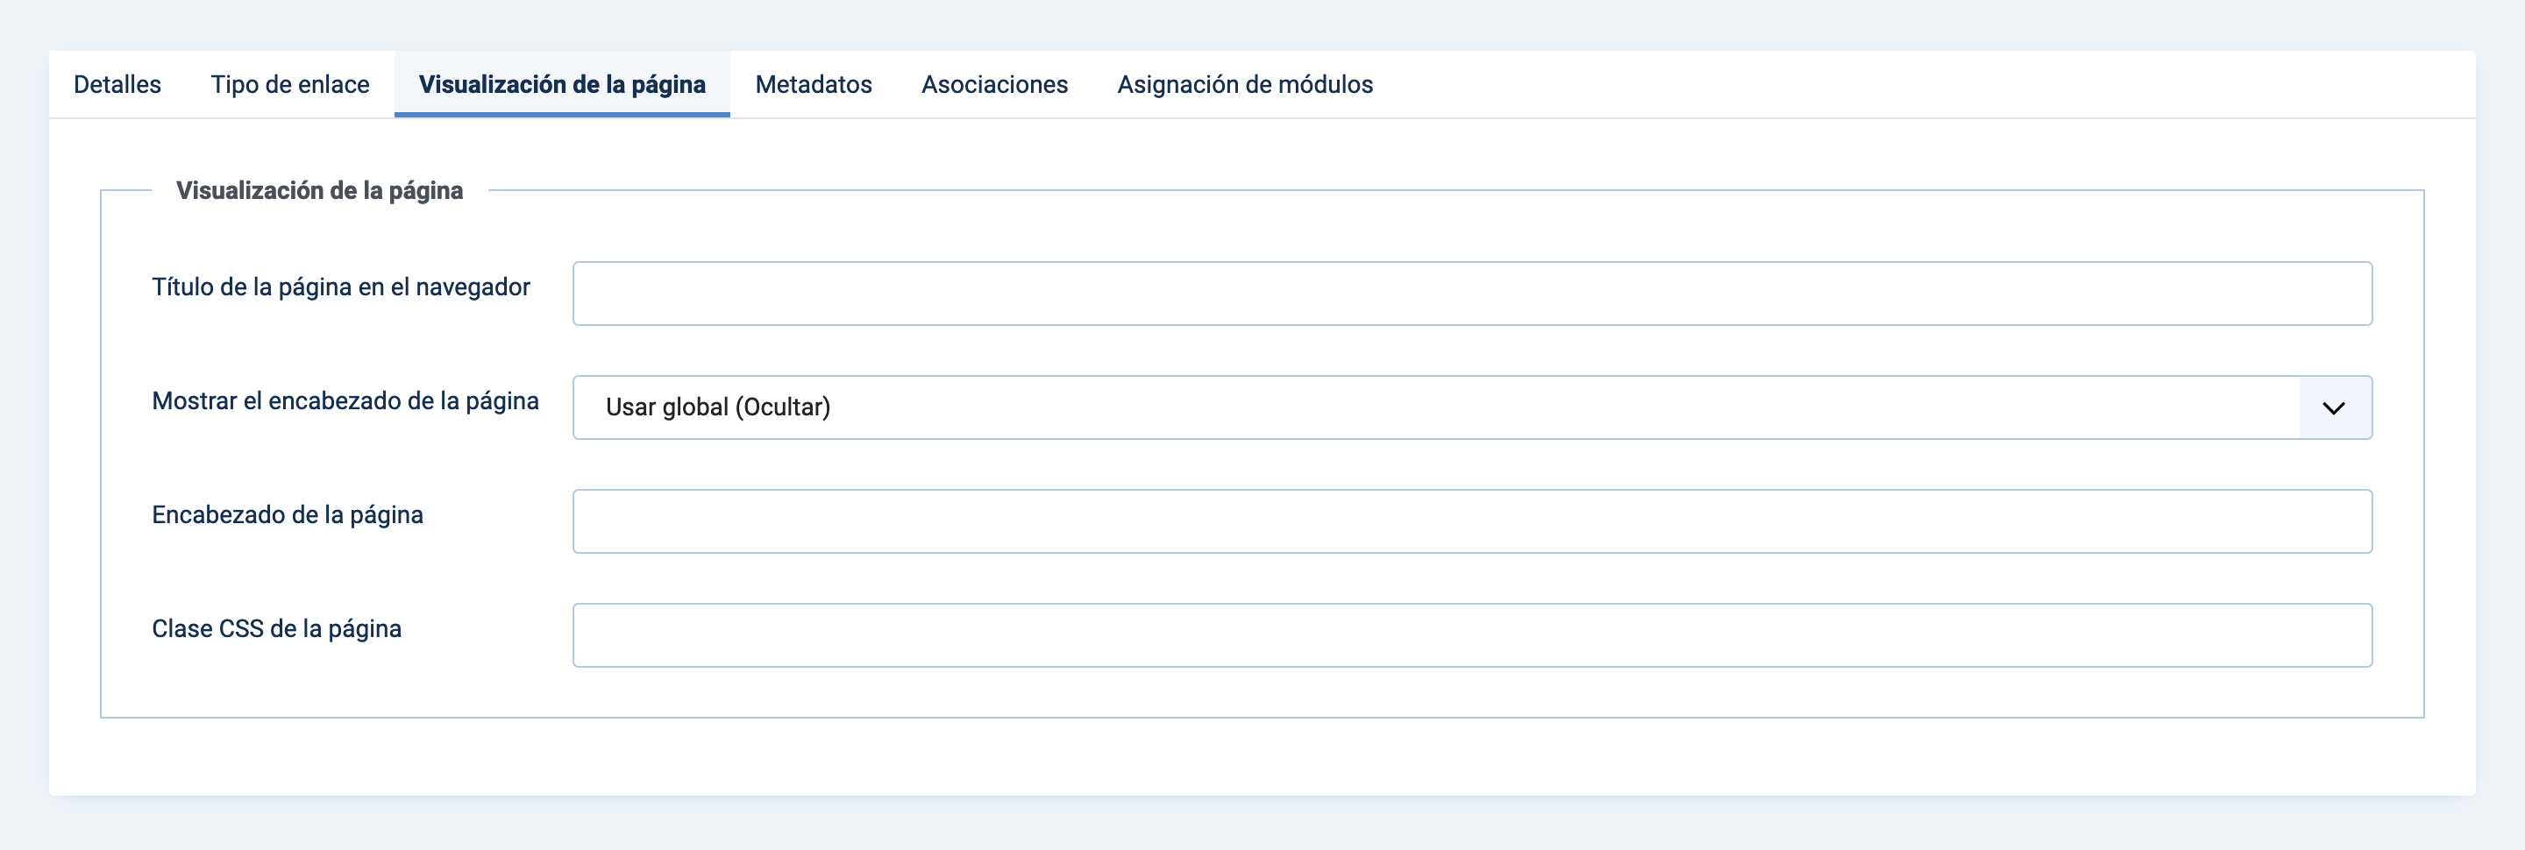Click the Clase CSS de la página label

[276, 628]
